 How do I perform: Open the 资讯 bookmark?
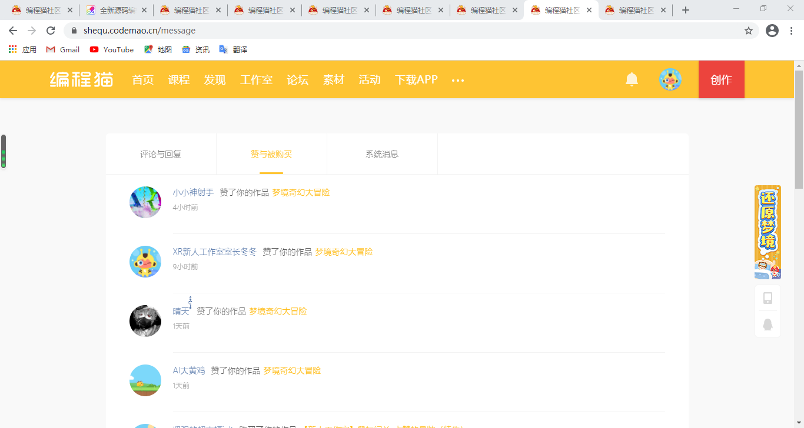coord(195,49)
